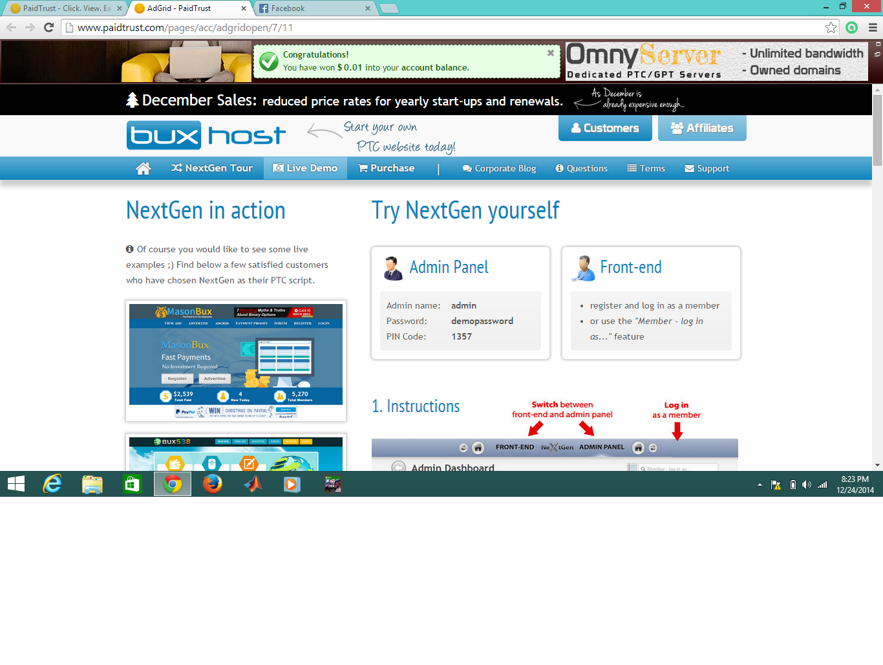Screen dimensions: 883x665
Task: Click the admin name value "admin"
Action: click(x=463, y=305)
